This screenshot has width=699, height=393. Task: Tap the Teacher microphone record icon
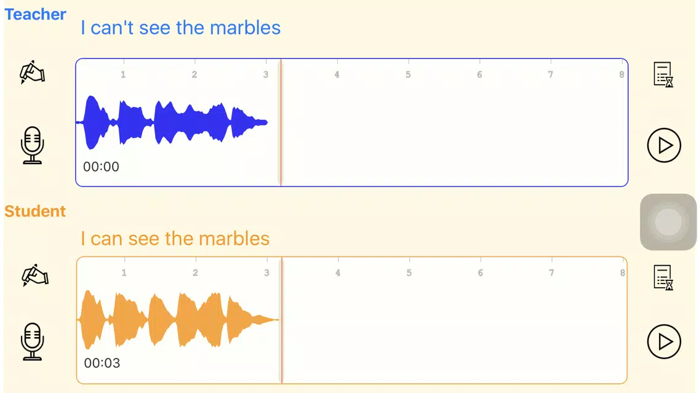point(33,145)
